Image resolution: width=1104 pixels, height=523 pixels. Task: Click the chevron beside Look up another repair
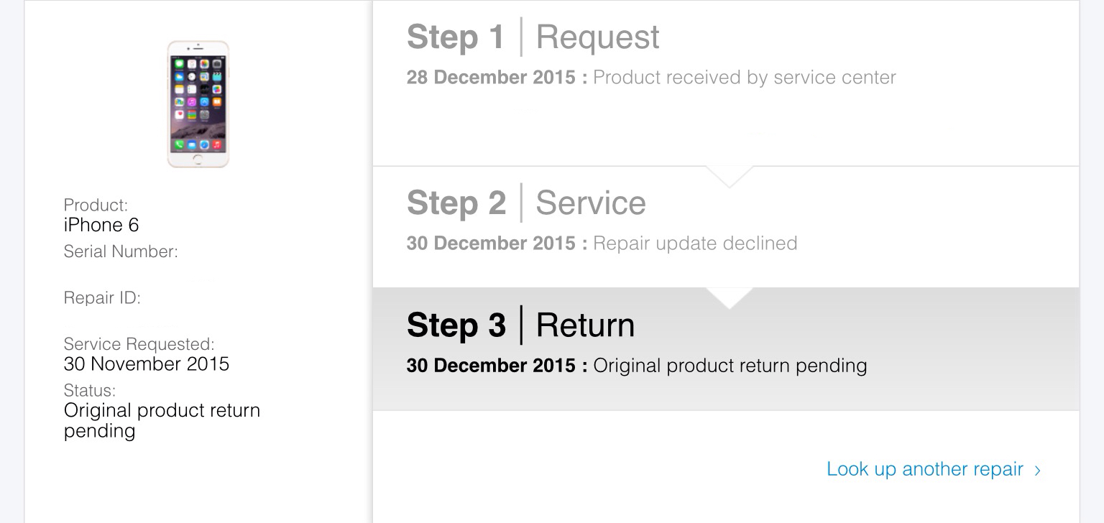pyautogui.click(x=1037, y=471)
